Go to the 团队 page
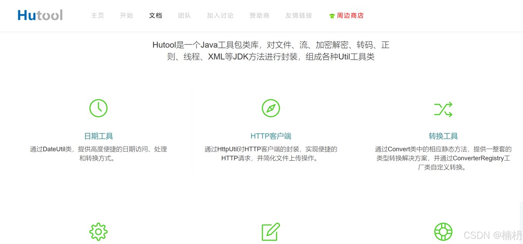Screen dimensions: 523x244 (184, 15)
